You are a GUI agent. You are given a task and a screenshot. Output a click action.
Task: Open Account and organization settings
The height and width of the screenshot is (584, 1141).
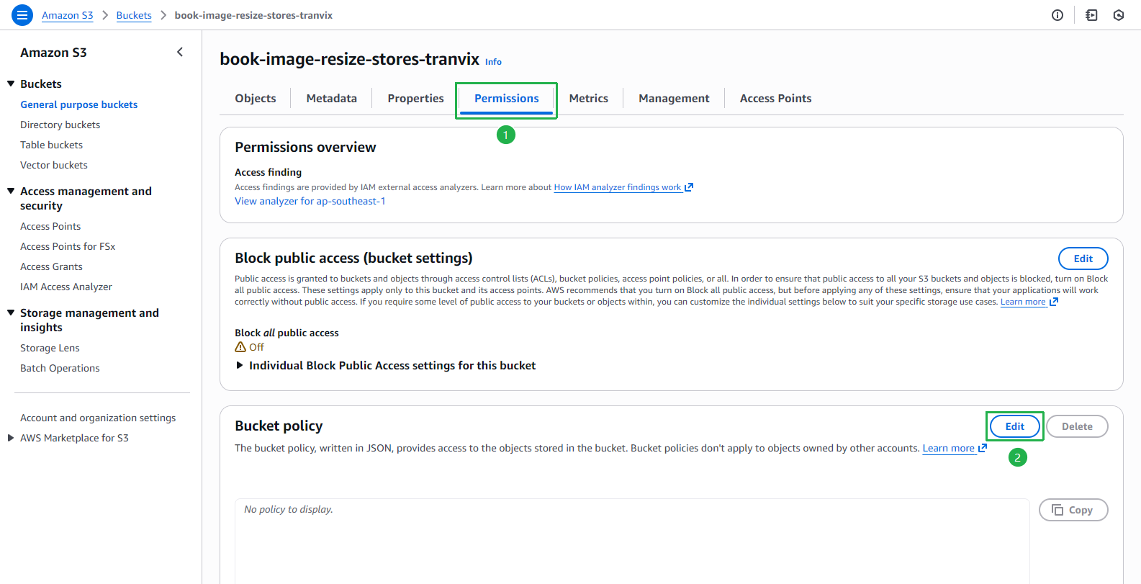pos(98,418)
